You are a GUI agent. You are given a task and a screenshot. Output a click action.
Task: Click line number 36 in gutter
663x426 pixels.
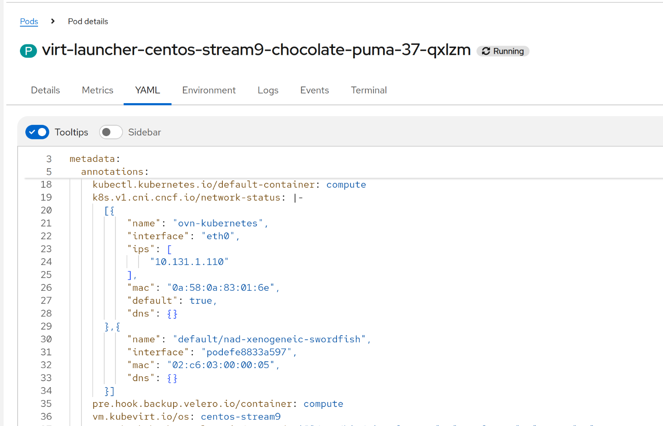(46, 417)
